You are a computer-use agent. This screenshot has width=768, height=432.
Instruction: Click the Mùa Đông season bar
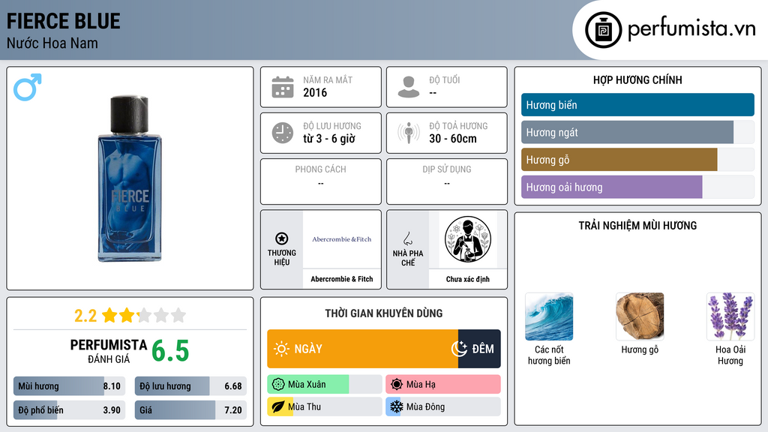[443, 406]
